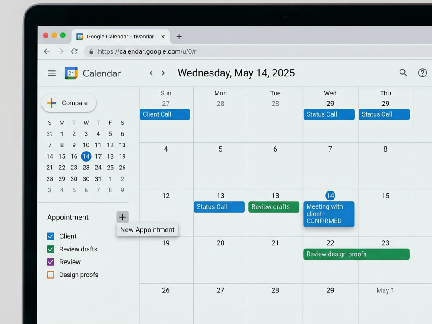432x324 pixels.
Task: Click the May 1 date cell
Action: (x=385, y=290)
